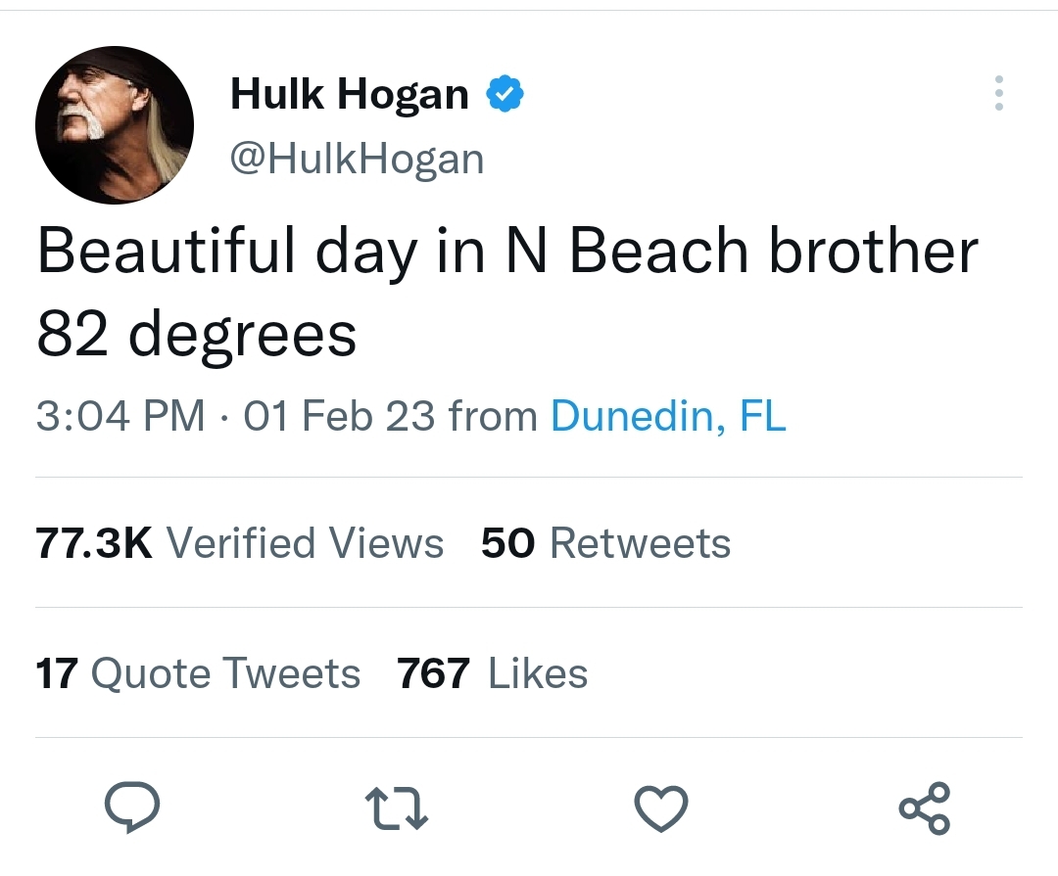Image resolution: width=1058 pixels, height=876 pixels.
Task: Click the 3:04 PM timestamp
Action: coord(120,415)
